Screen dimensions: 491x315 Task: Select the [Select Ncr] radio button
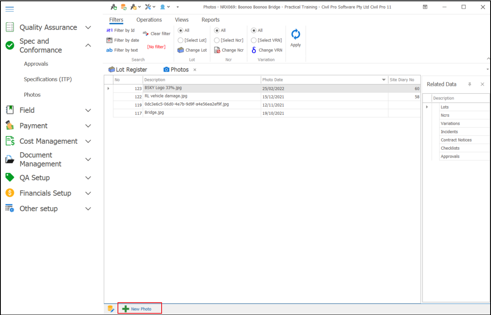[217, 40]
